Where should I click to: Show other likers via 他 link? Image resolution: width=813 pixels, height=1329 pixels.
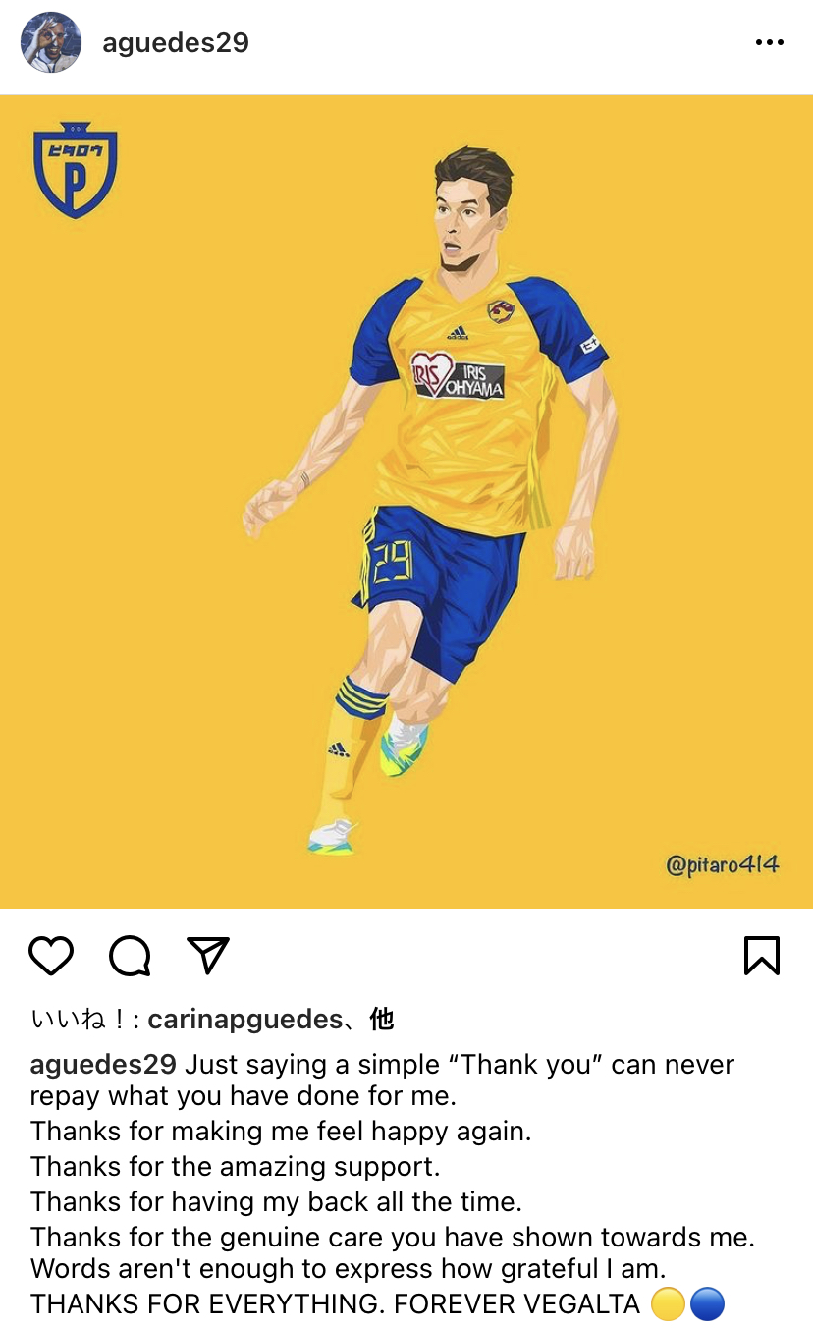click(x=381, y=1020)
